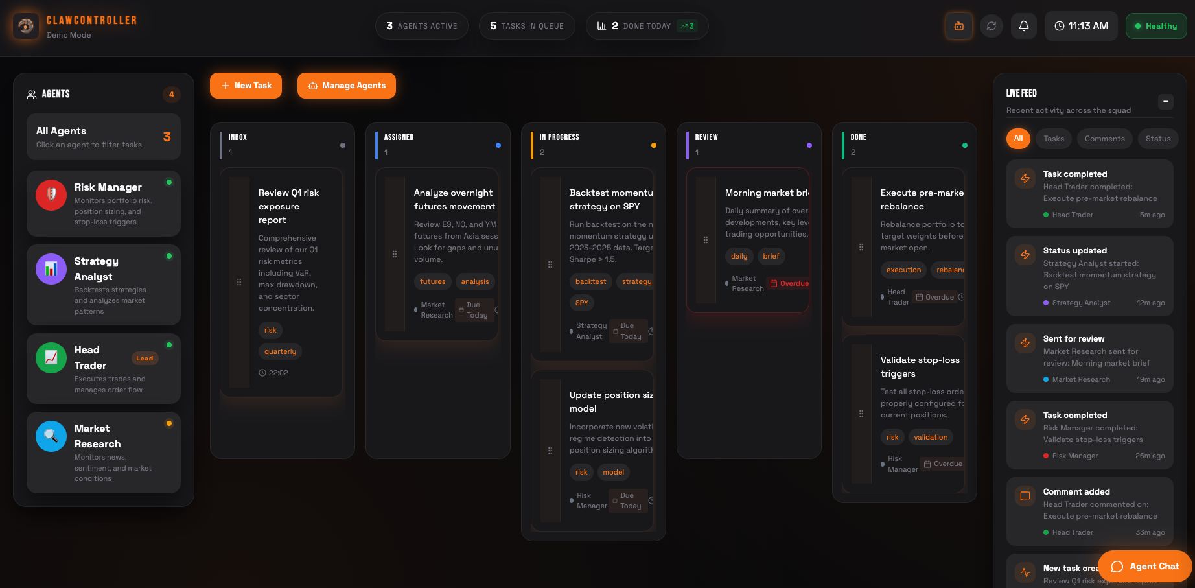This screenshot has height=588, width=1195.
Task: Select the Strategy Analyst chart avatar
Action: (x=51, y=268)
